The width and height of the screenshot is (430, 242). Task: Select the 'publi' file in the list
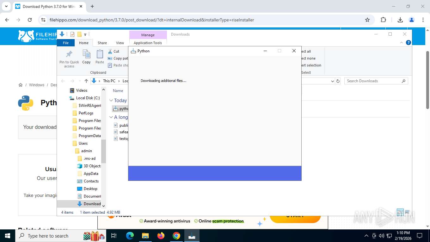121,125
